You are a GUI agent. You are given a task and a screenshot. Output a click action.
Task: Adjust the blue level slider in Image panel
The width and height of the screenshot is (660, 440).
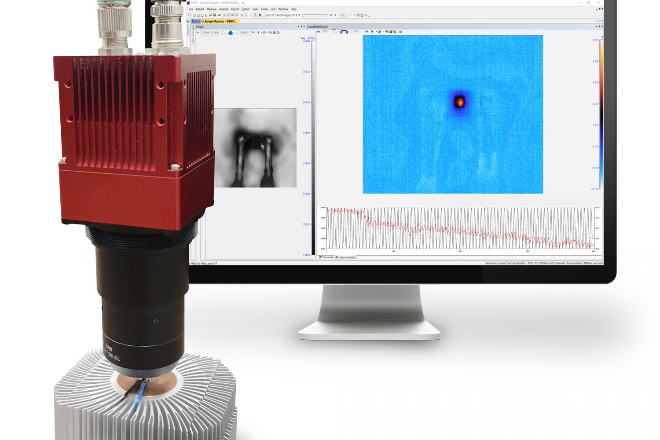click(230, 32)
